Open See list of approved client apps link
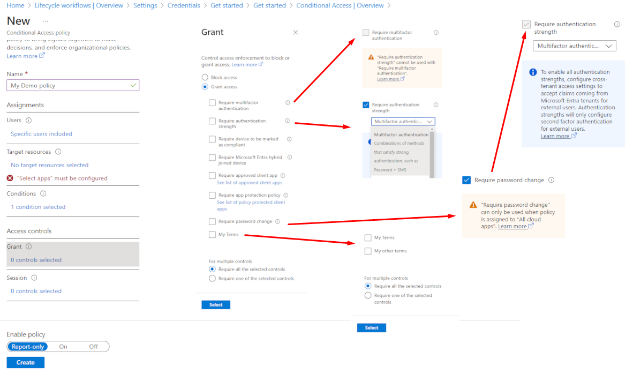 pyautogui.click(x=250, y=183)
